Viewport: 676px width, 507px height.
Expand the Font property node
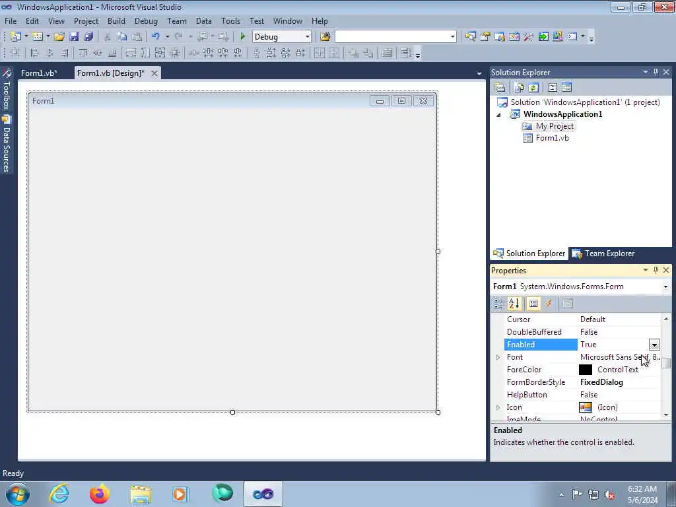498,357
